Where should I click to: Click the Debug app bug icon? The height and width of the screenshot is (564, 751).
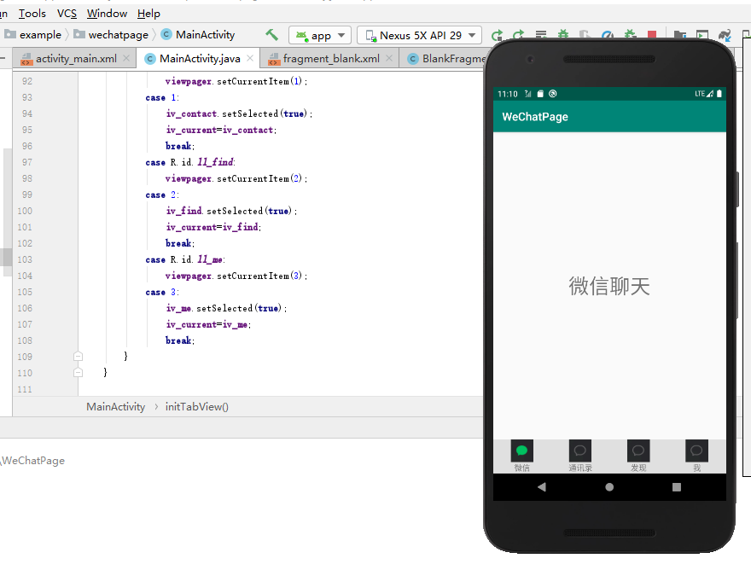click(563, 34)
